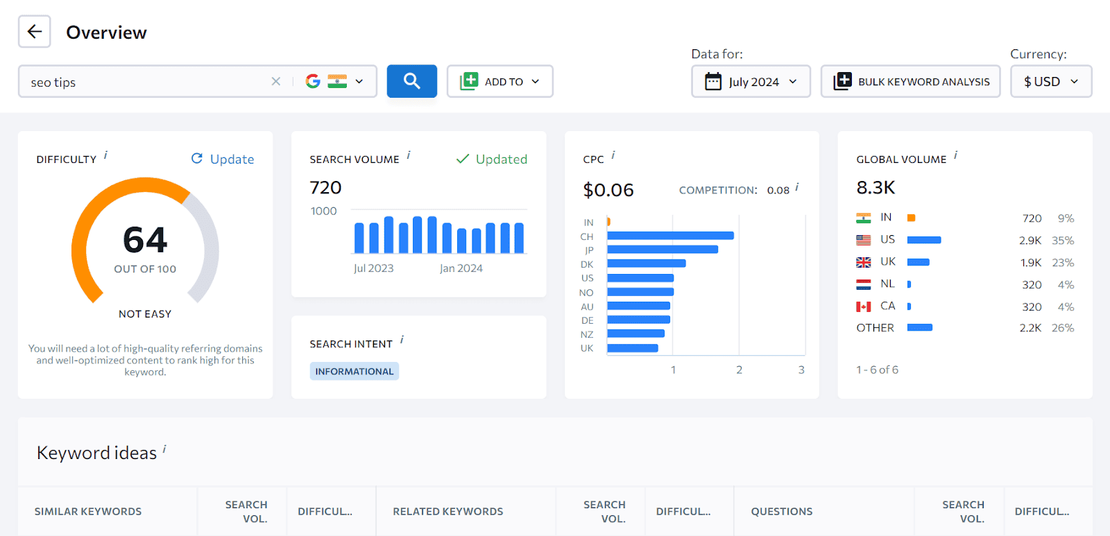Click Update link in Difficulty card
Image resolution: width=1110 pixels, height=536 pixels.
[x=223, y=159]
